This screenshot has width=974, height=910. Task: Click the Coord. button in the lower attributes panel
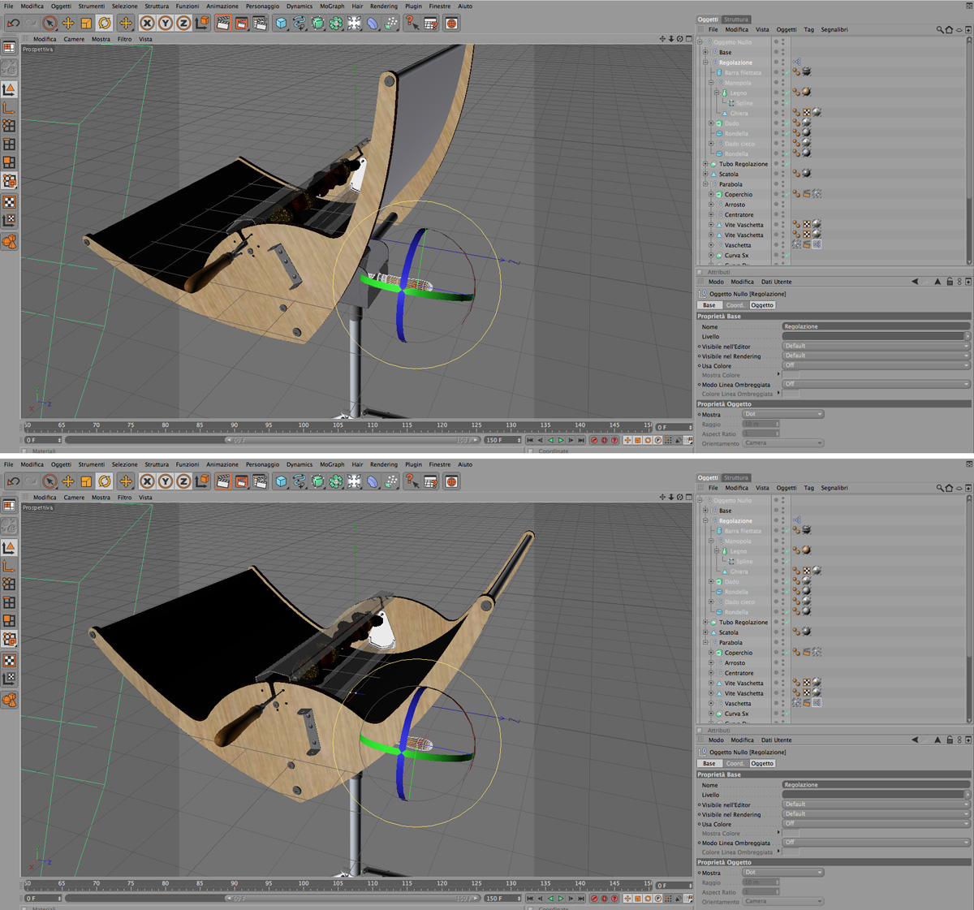(x=735, y=763)
